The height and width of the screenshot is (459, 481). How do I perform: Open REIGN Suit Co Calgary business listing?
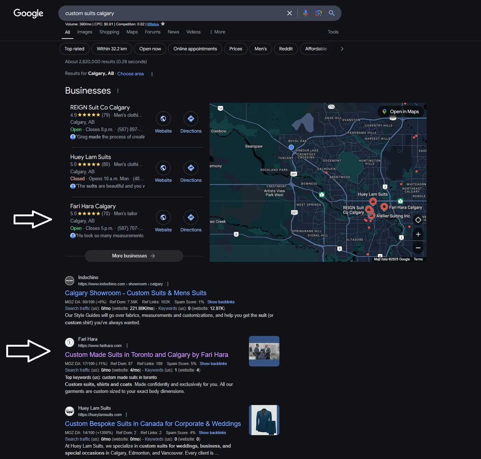pos(100,108)
